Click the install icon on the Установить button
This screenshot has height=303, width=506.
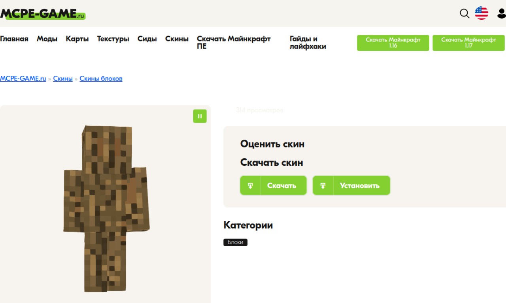(x=323, y=185)
